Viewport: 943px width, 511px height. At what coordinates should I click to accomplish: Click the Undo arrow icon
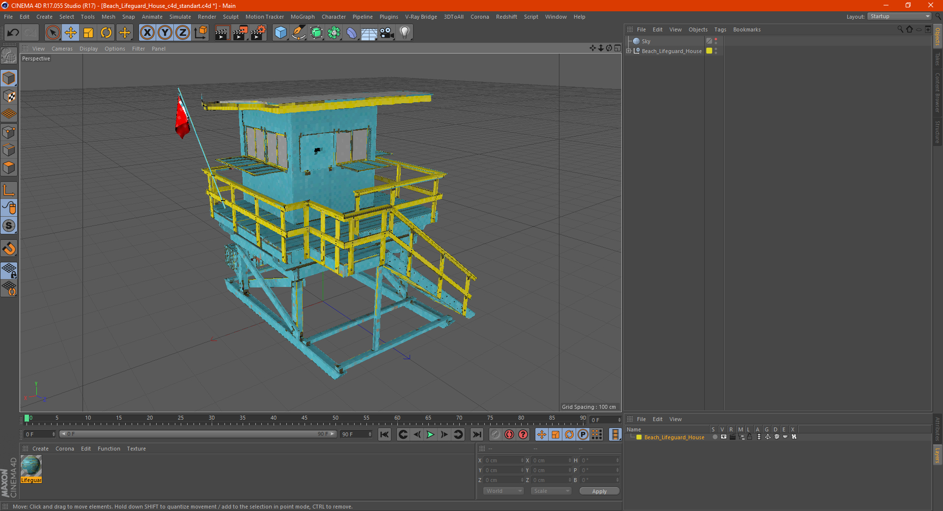tap(13, 33)
